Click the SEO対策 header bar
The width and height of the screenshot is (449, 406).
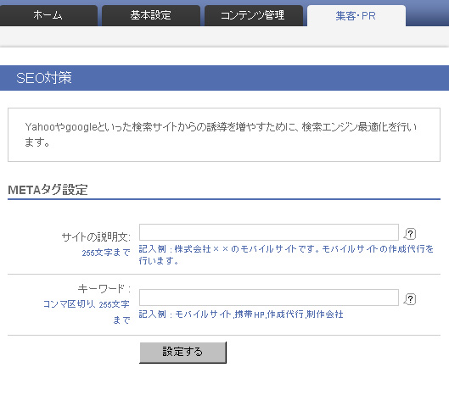pos(224,78)
